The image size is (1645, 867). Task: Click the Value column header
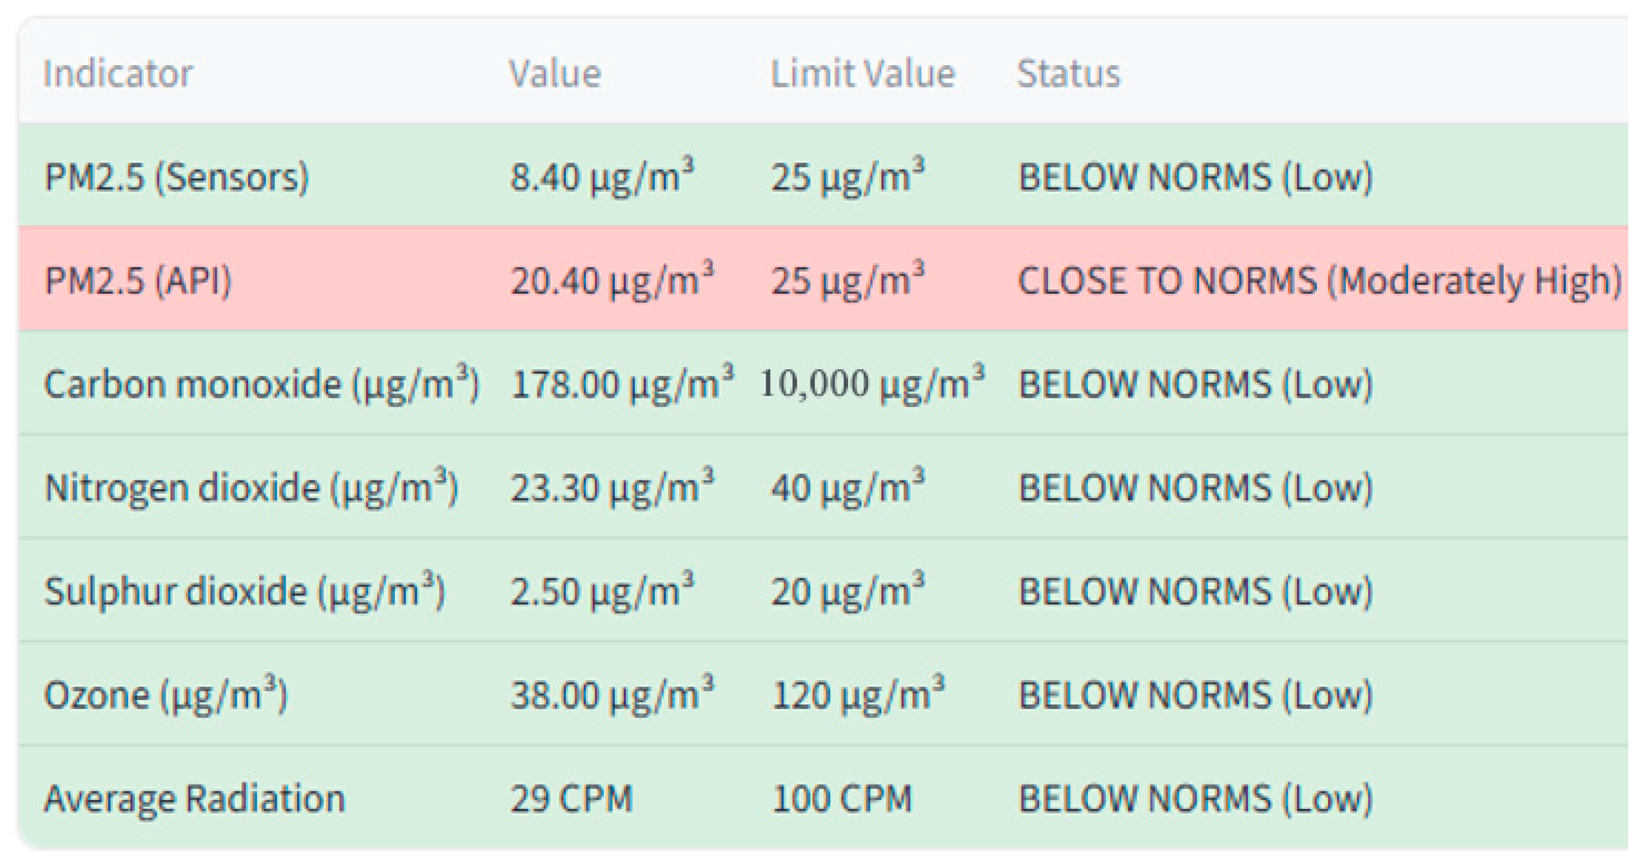point(554,73)
